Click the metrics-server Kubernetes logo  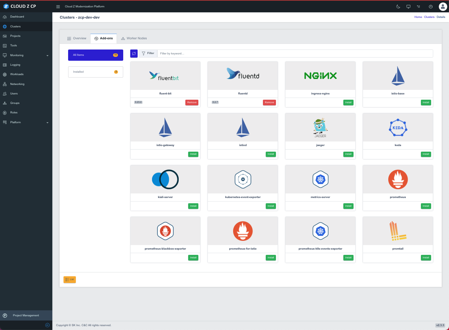coord(320,179)
